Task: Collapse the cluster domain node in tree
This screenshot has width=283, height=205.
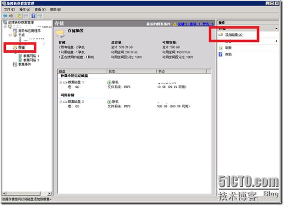Action: (5, 27)
